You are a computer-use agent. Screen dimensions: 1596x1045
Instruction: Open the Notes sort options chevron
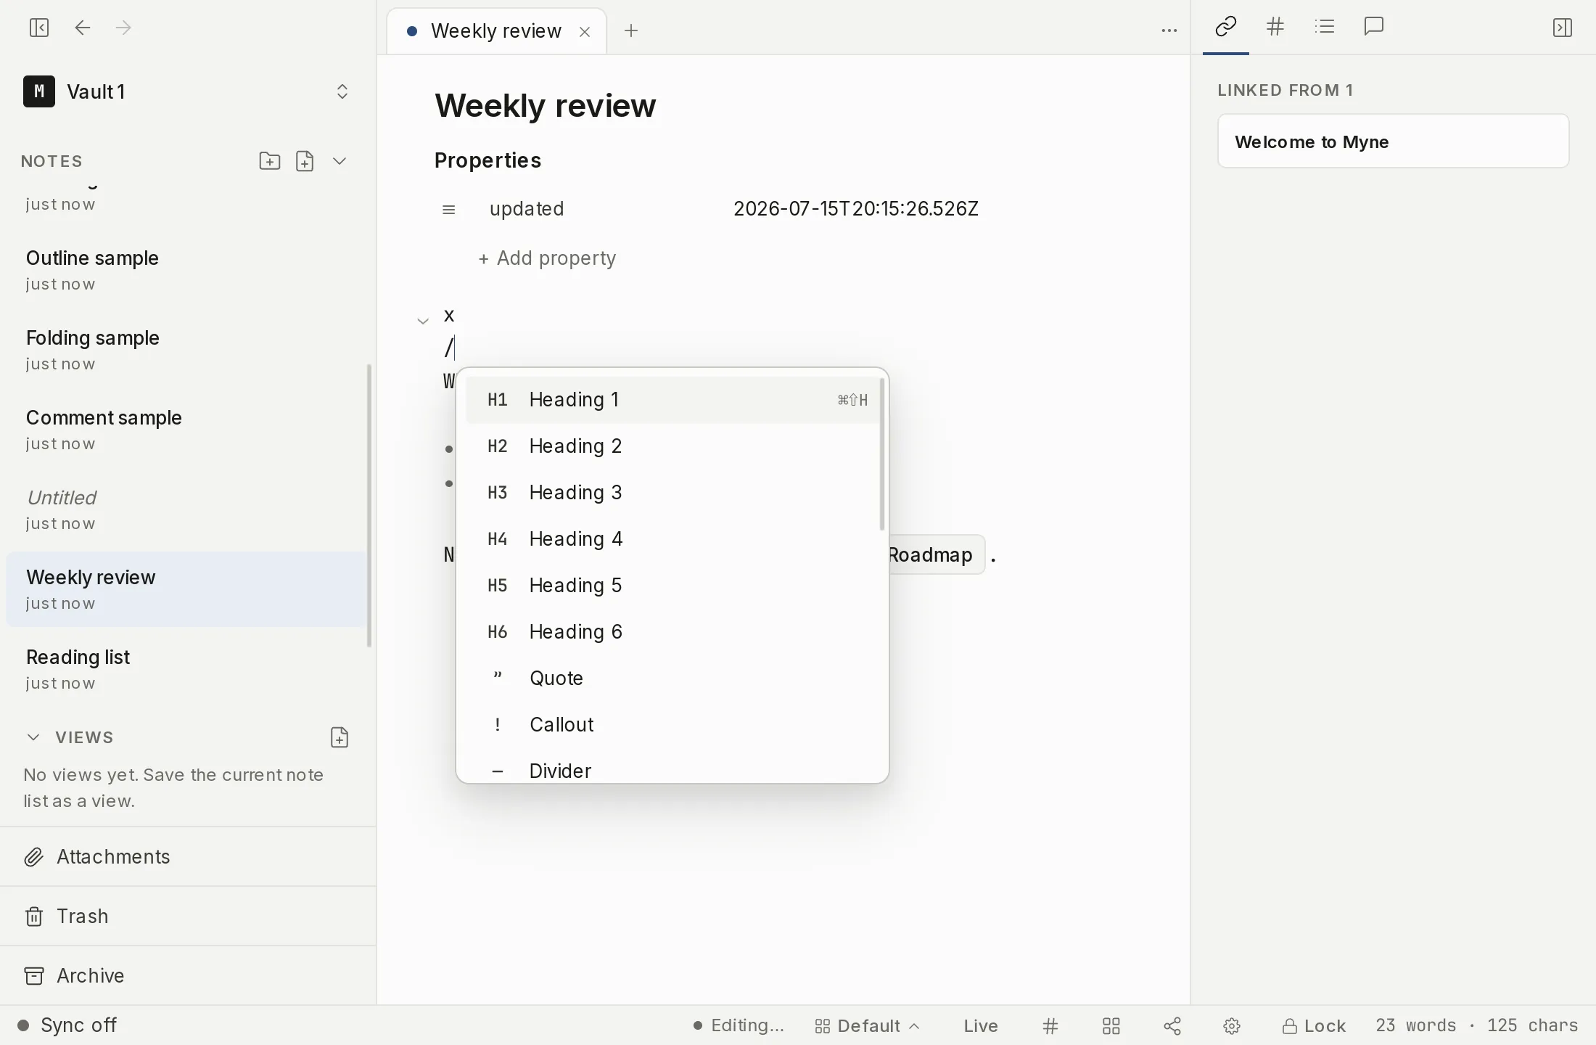pyautogui.click(x=340, y=161)
